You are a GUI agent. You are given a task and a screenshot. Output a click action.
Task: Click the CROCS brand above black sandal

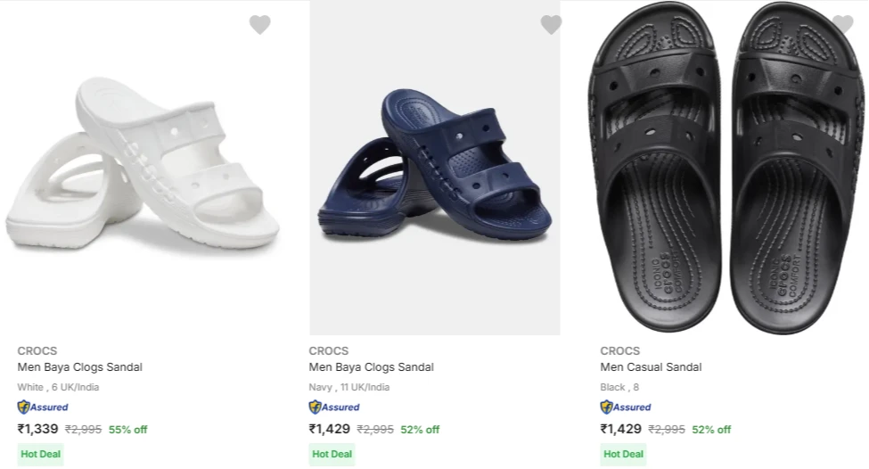(x=620, y=350)
